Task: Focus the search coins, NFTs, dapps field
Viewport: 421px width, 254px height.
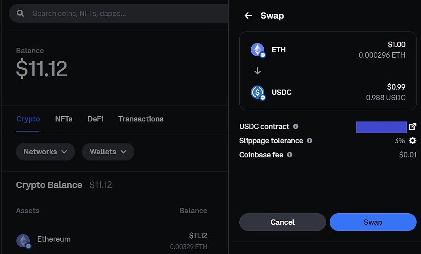Action: tap(118, 13)
